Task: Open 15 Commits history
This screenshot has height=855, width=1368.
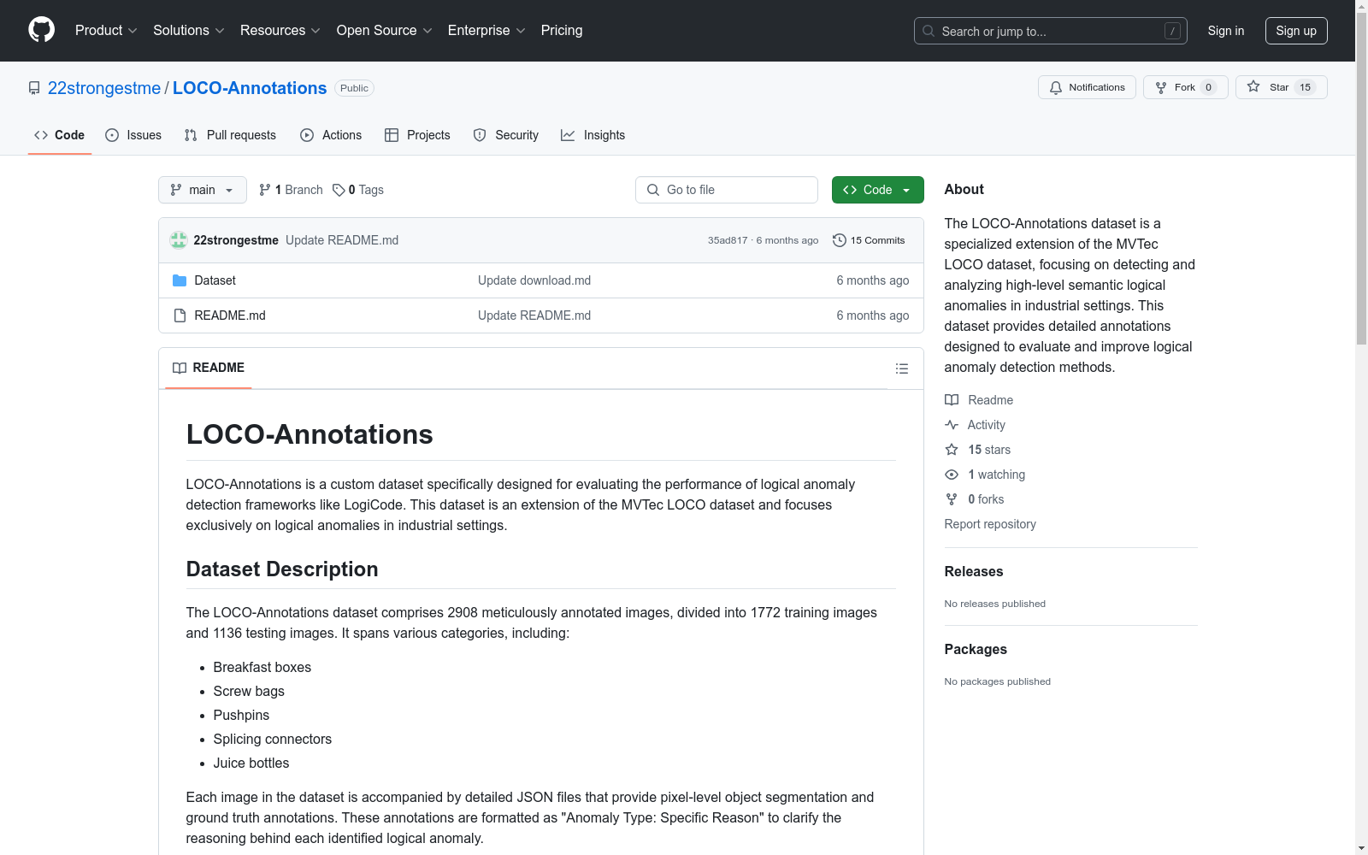Action: pyautogui.click(x=869, y=240)
